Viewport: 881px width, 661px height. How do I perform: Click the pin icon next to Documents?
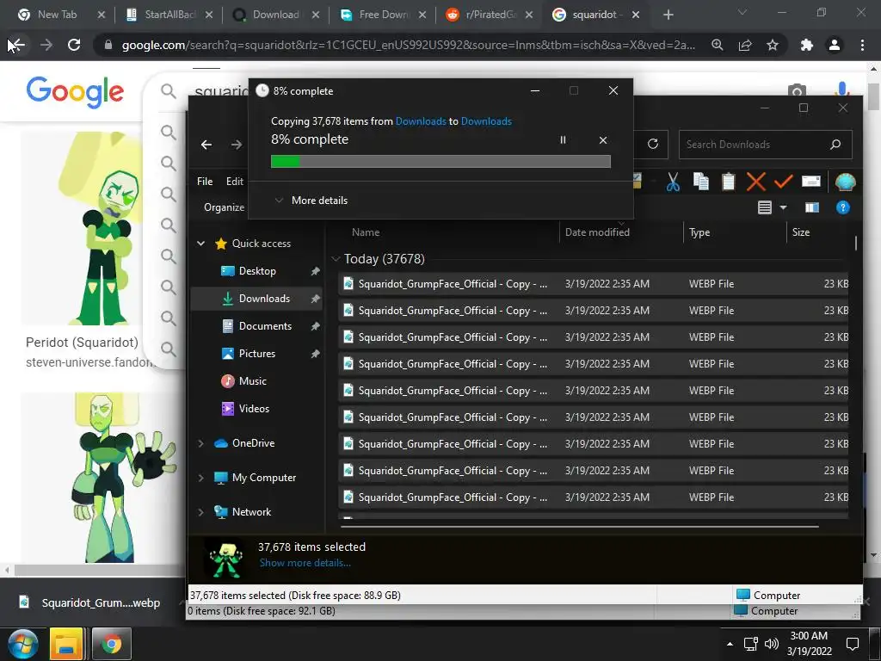click(315, 326)
